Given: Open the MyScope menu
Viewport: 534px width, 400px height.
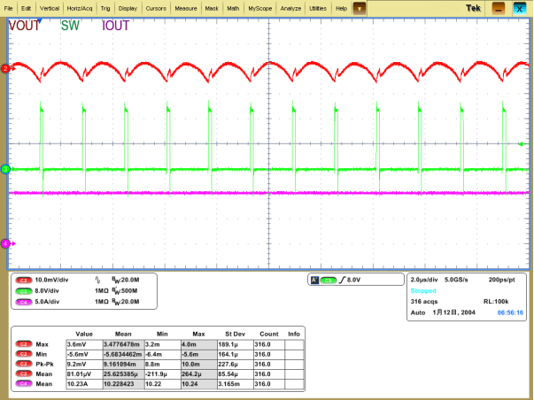Looking at the screenshot, I should click(x=260, y=7).
